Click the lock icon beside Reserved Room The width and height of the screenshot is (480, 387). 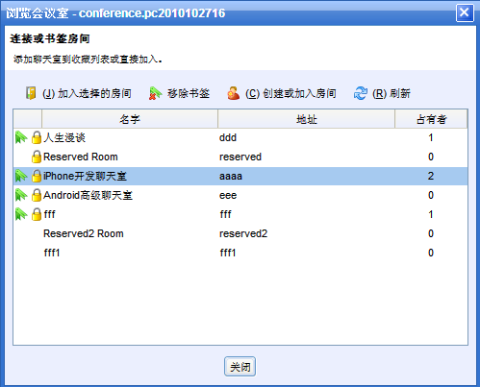(37, 157)
